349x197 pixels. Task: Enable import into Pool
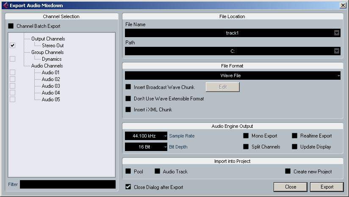click(x=128, y=171)
